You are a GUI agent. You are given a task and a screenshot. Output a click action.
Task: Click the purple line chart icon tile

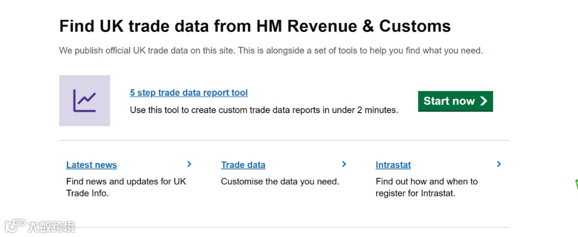click(85, 100)
